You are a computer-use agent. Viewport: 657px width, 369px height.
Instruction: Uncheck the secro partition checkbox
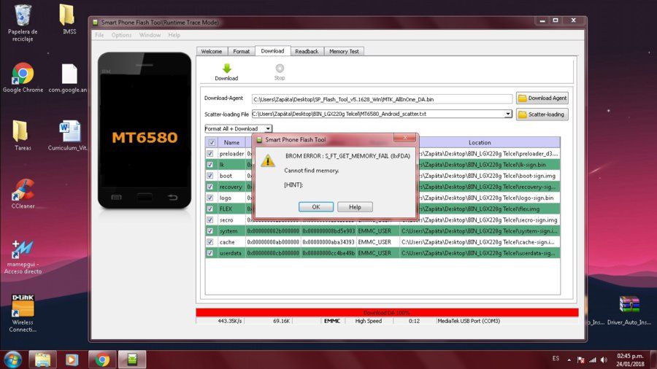(210, 220)
